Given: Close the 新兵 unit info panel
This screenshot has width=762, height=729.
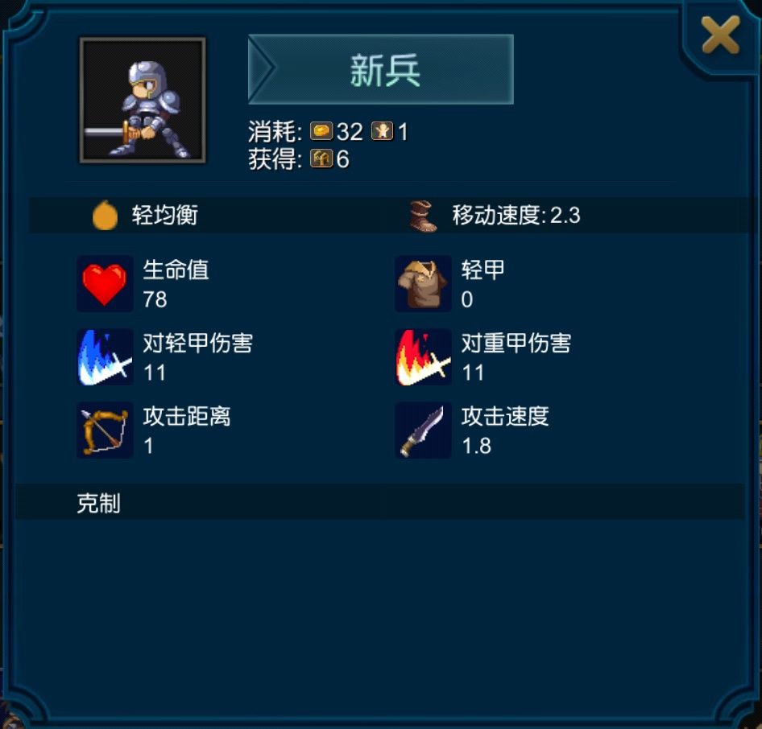Looking at the screenshot, I should pyautogui.click(x=720, y=35).
